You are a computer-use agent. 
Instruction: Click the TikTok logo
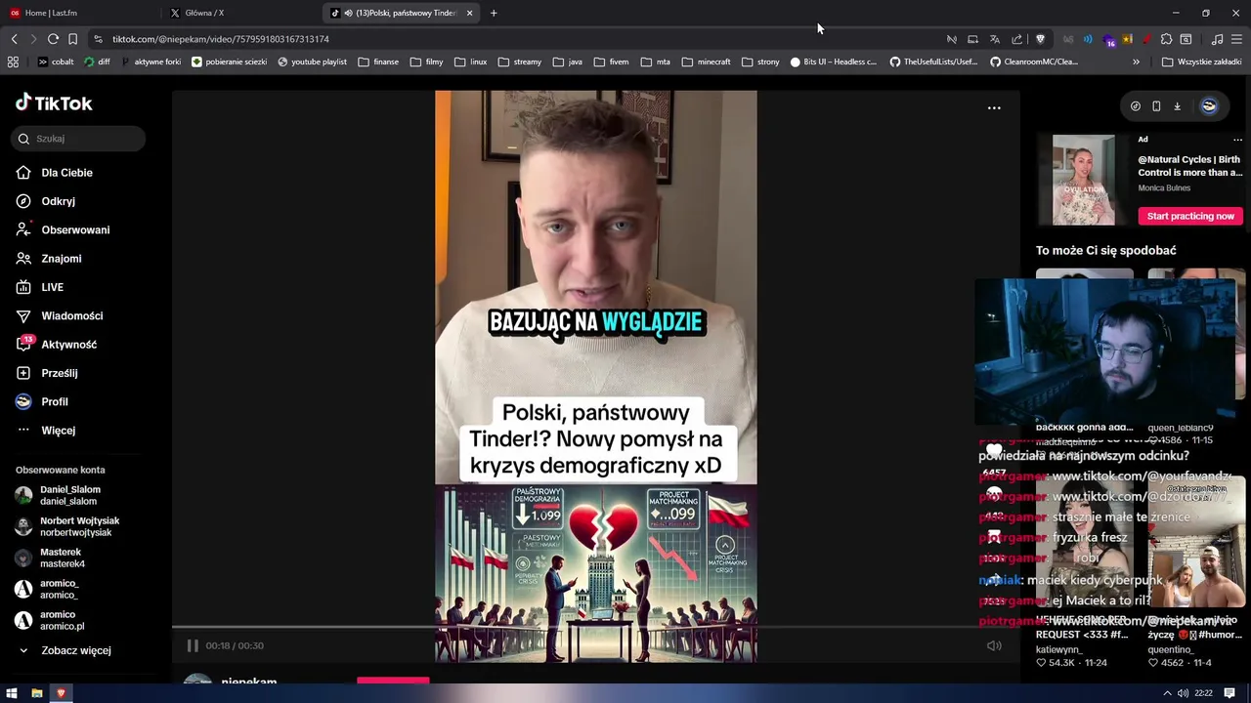[54, 103]
